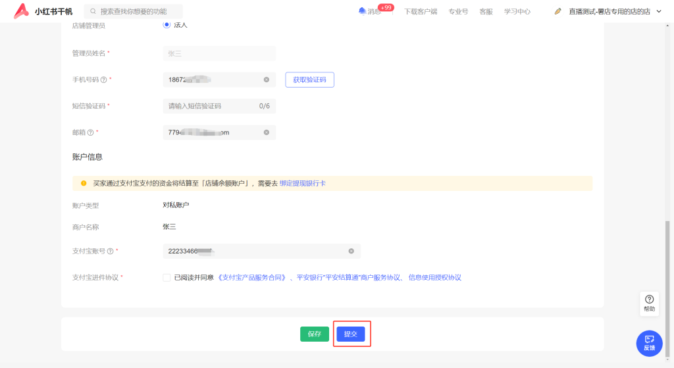Click the +99 message badge
The image size is (674, 368).
(386, 7)
